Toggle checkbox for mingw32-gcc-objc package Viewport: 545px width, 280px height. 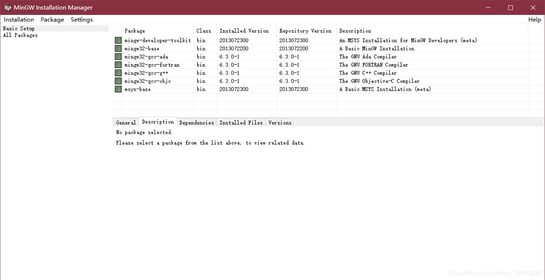[118, 81]
